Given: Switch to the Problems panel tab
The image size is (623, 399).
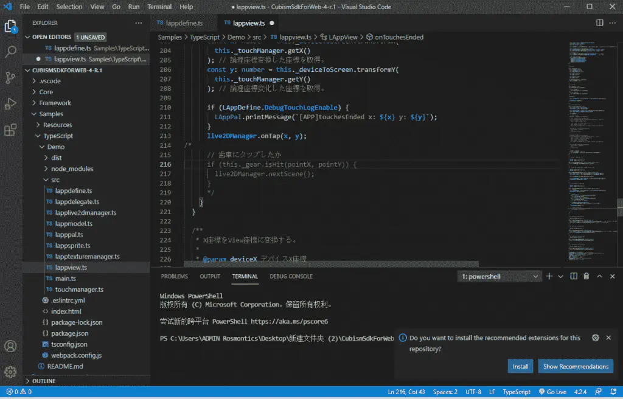Looking at the screenshot, I should 175,276.
